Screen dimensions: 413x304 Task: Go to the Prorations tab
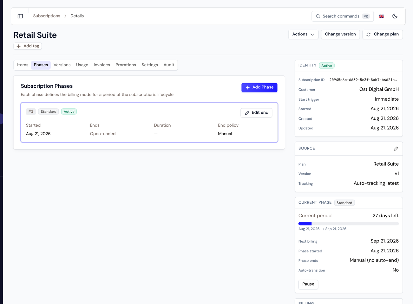point(126,65)
